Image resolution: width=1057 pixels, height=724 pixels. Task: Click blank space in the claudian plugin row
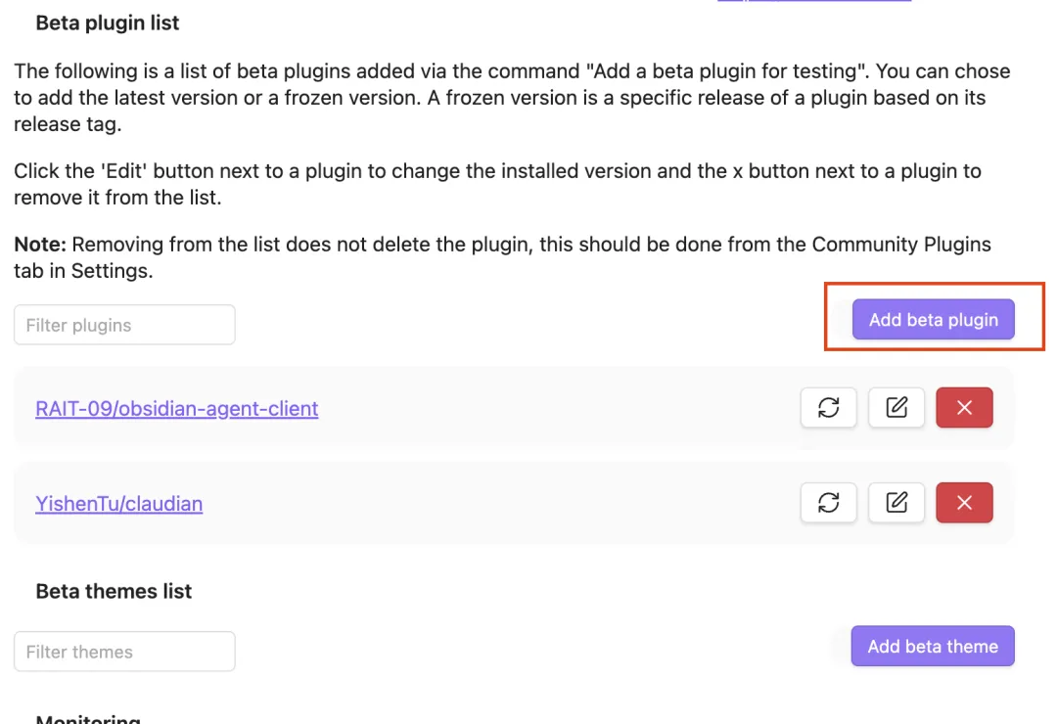coord(489,504)
